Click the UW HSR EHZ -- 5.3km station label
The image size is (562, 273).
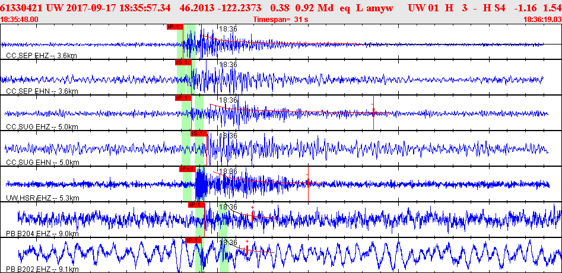(x=43, y=198)
